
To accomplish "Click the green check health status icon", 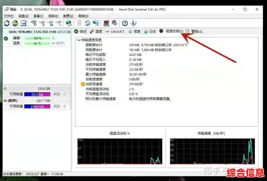I will 6,39.
